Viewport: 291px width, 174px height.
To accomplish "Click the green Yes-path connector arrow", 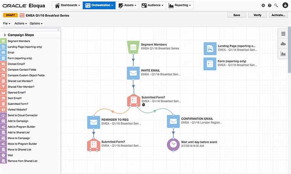I will click(155, 111).
